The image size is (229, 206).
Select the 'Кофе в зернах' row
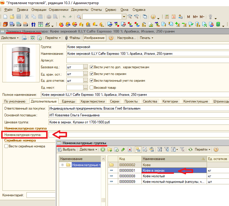point(168,171)
